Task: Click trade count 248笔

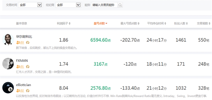Action: pos(204,64)
